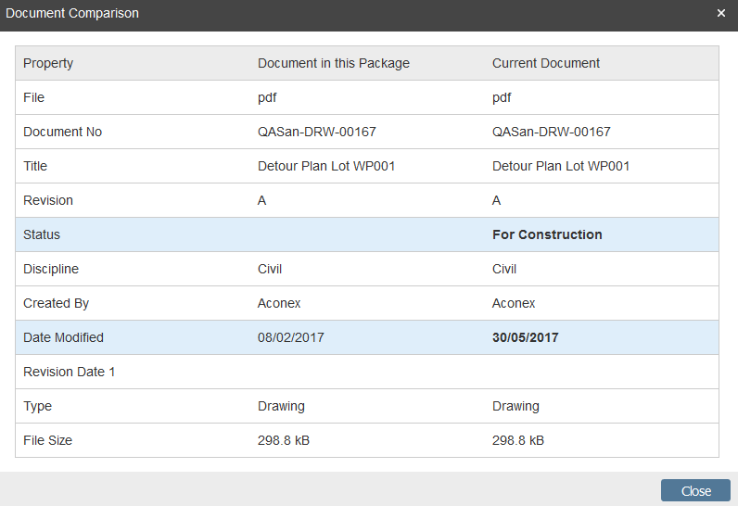Click the highlighted Status row label
This screenshot has height=506, width=738.
click(42, 234)
